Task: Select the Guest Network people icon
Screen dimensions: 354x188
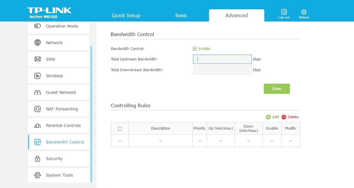Action: click(38, 92)
